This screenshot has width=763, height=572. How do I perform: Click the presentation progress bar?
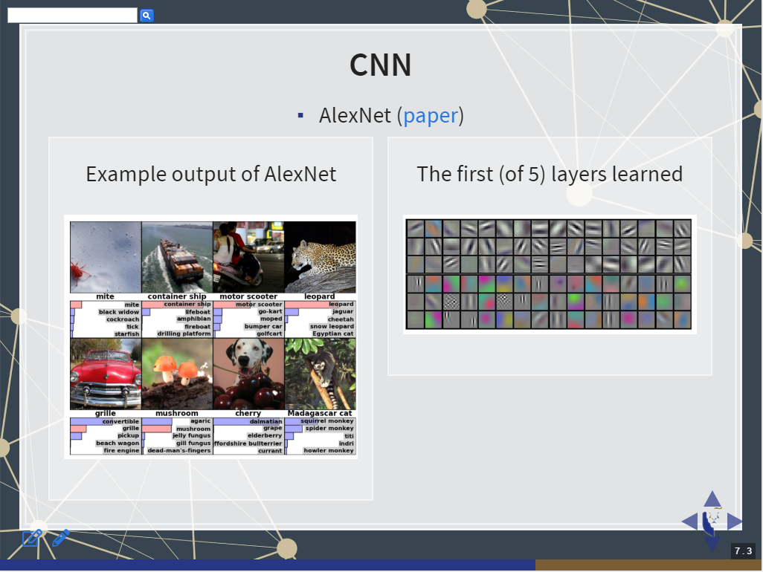[381, 565]
